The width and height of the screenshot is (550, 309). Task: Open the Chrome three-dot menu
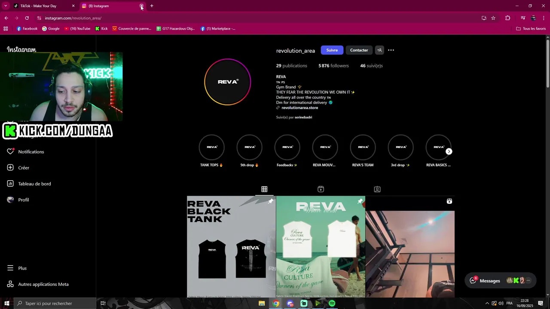point(544,18)
